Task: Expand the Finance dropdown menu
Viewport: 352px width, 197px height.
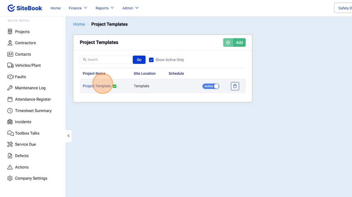Action: [78, 8]
